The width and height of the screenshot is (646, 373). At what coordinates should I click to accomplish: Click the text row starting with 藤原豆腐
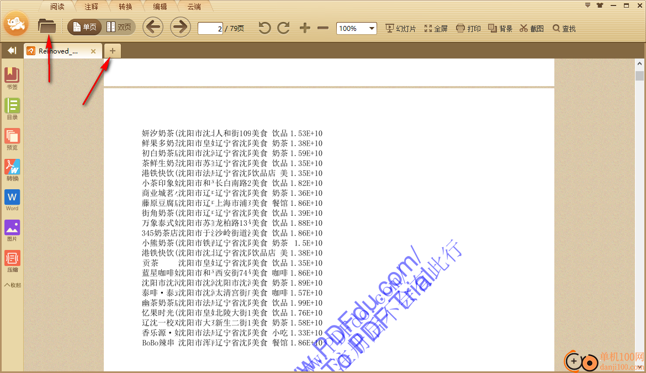[x=232, y=203]
